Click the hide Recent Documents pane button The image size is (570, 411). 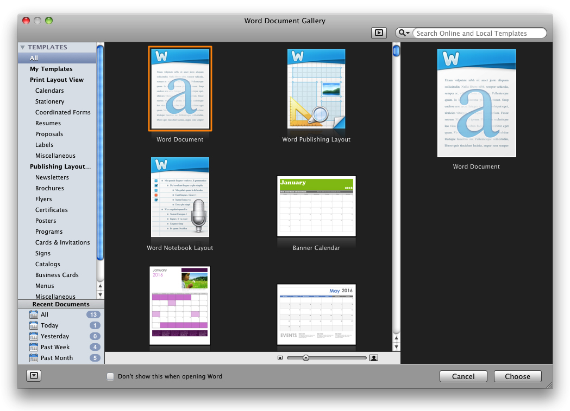coord(34,376)
